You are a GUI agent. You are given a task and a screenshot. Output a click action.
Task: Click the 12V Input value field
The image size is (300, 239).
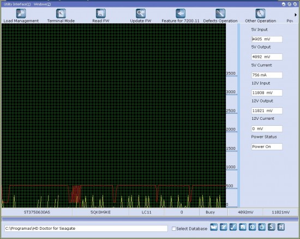[x=267, y=93]
